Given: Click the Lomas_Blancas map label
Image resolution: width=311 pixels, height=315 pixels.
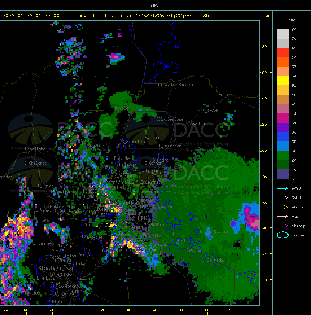Looking at the screenshot, I should click(215, 232).
